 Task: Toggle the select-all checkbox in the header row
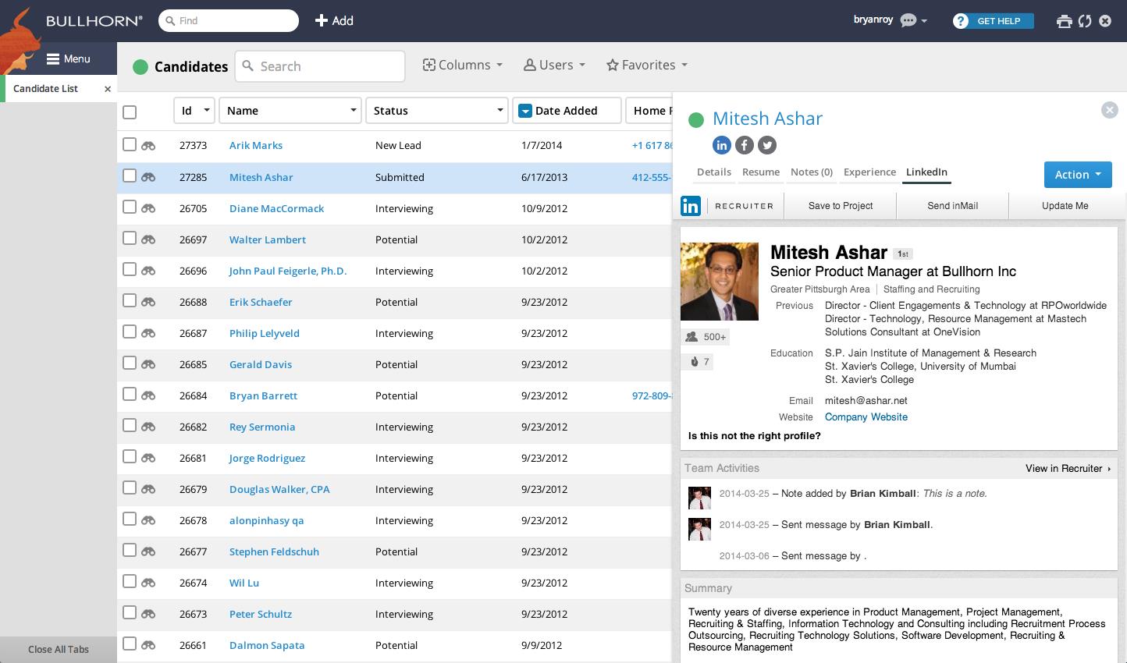pyautogui.click(x=130, y=112)
